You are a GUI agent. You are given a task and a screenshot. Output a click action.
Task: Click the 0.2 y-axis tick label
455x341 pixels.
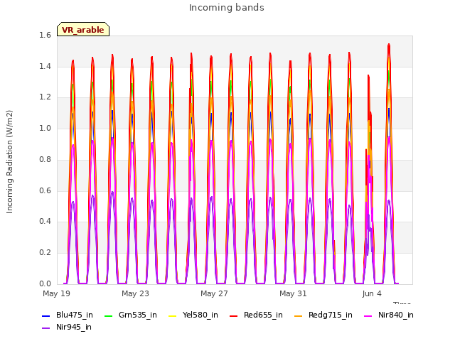point(45,253)
